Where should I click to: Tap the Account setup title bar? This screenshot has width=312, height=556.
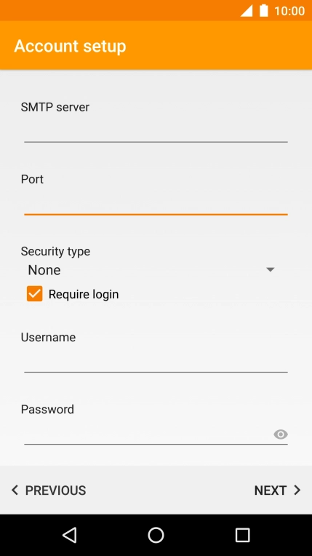click(71, 46)
